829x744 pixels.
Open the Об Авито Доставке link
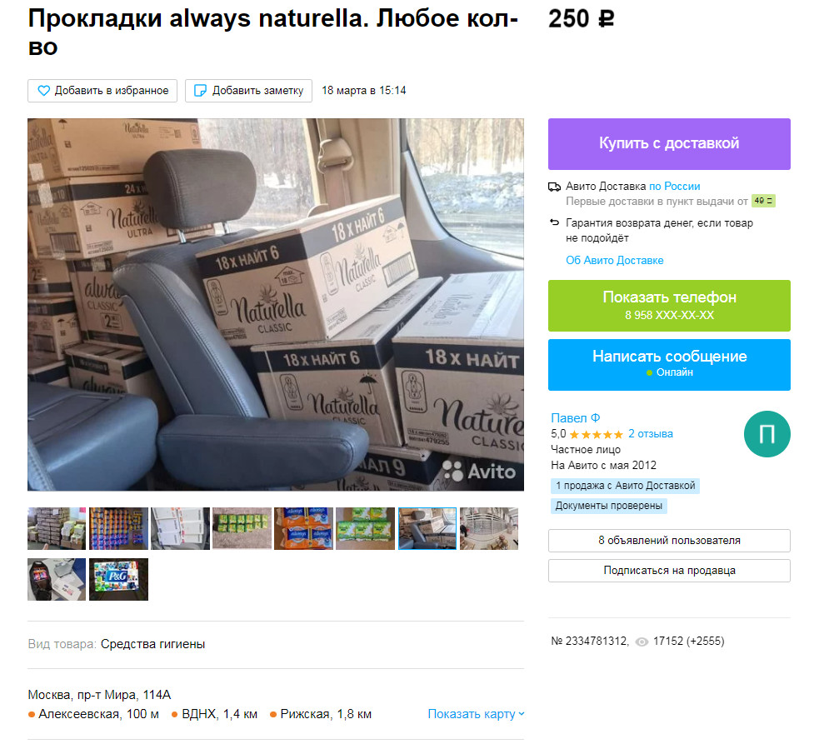point(614,260)
